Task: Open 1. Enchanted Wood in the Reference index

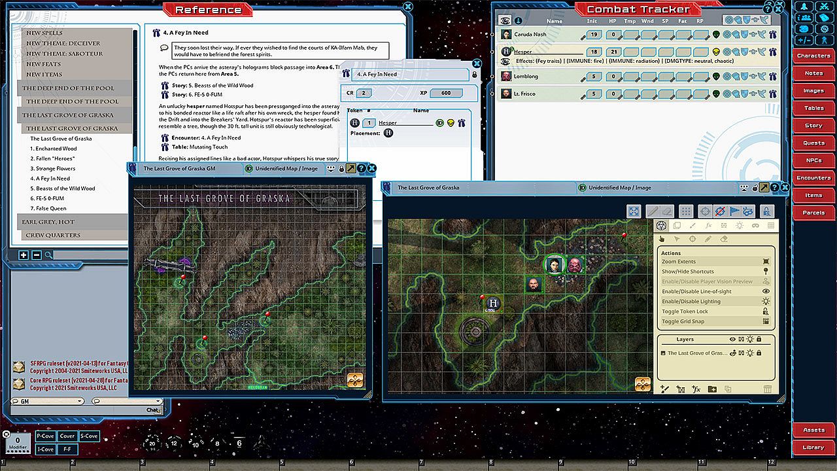Action: point(54,148)
